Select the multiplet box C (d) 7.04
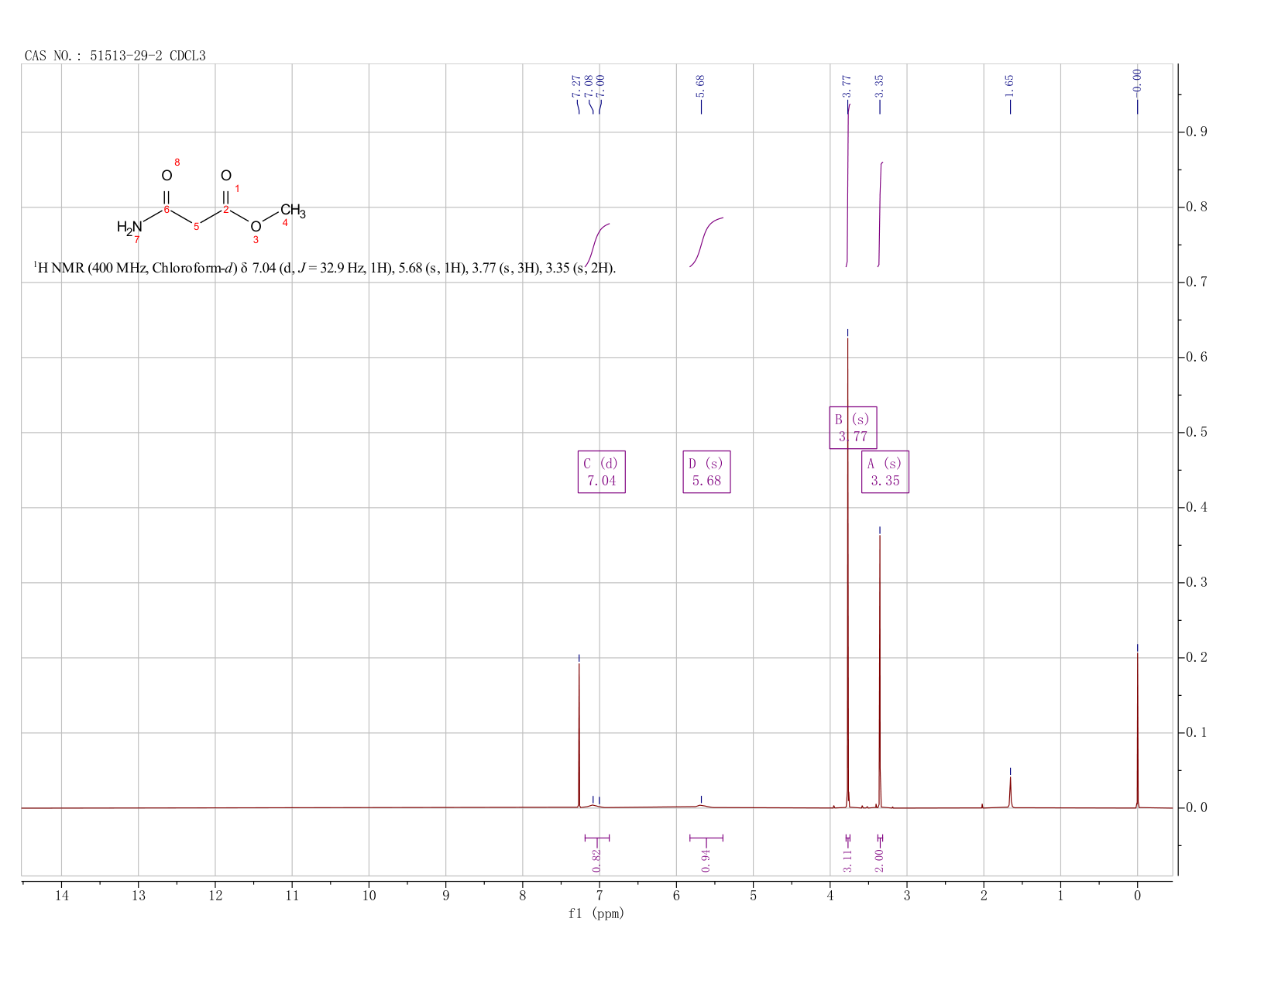Screen dimensions: 1278x987 (x=602, y=471)
